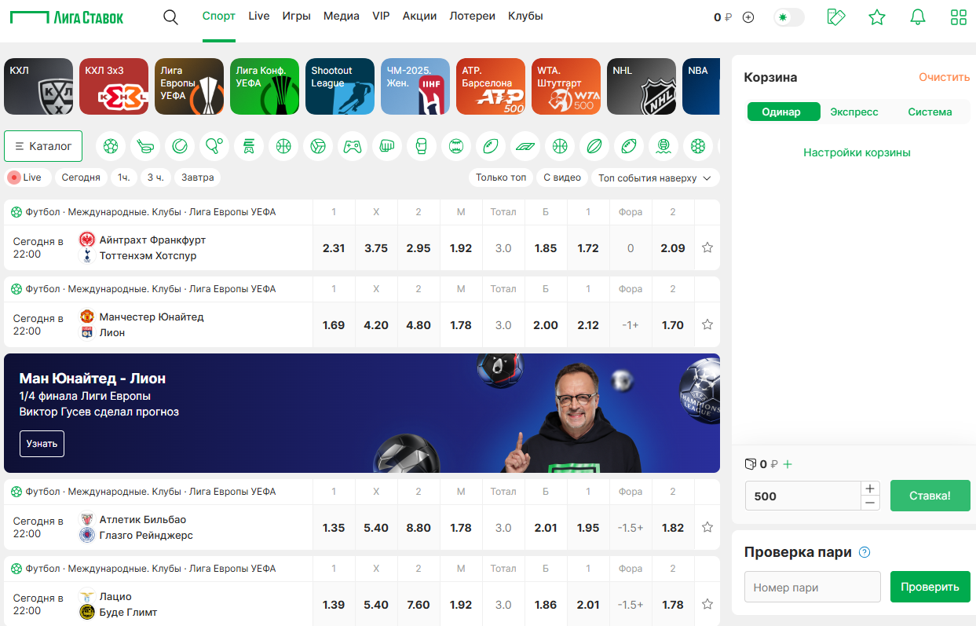Select the ice hockey sport icon
The height and width of the screenshot is (626, 976).
145,146
